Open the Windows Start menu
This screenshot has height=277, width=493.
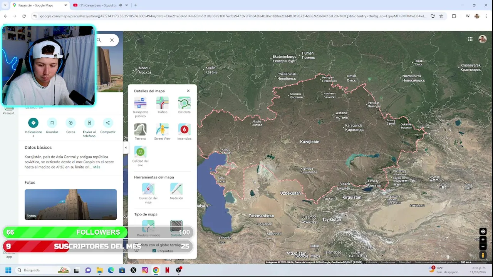point(8,270)
